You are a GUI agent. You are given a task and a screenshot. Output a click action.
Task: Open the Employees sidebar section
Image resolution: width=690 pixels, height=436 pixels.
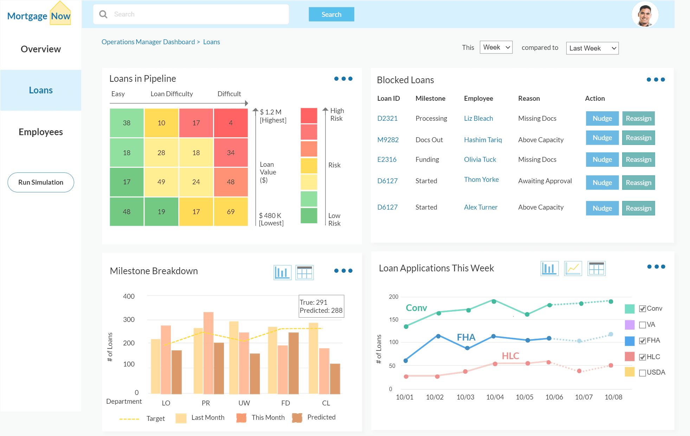(41, 132)
